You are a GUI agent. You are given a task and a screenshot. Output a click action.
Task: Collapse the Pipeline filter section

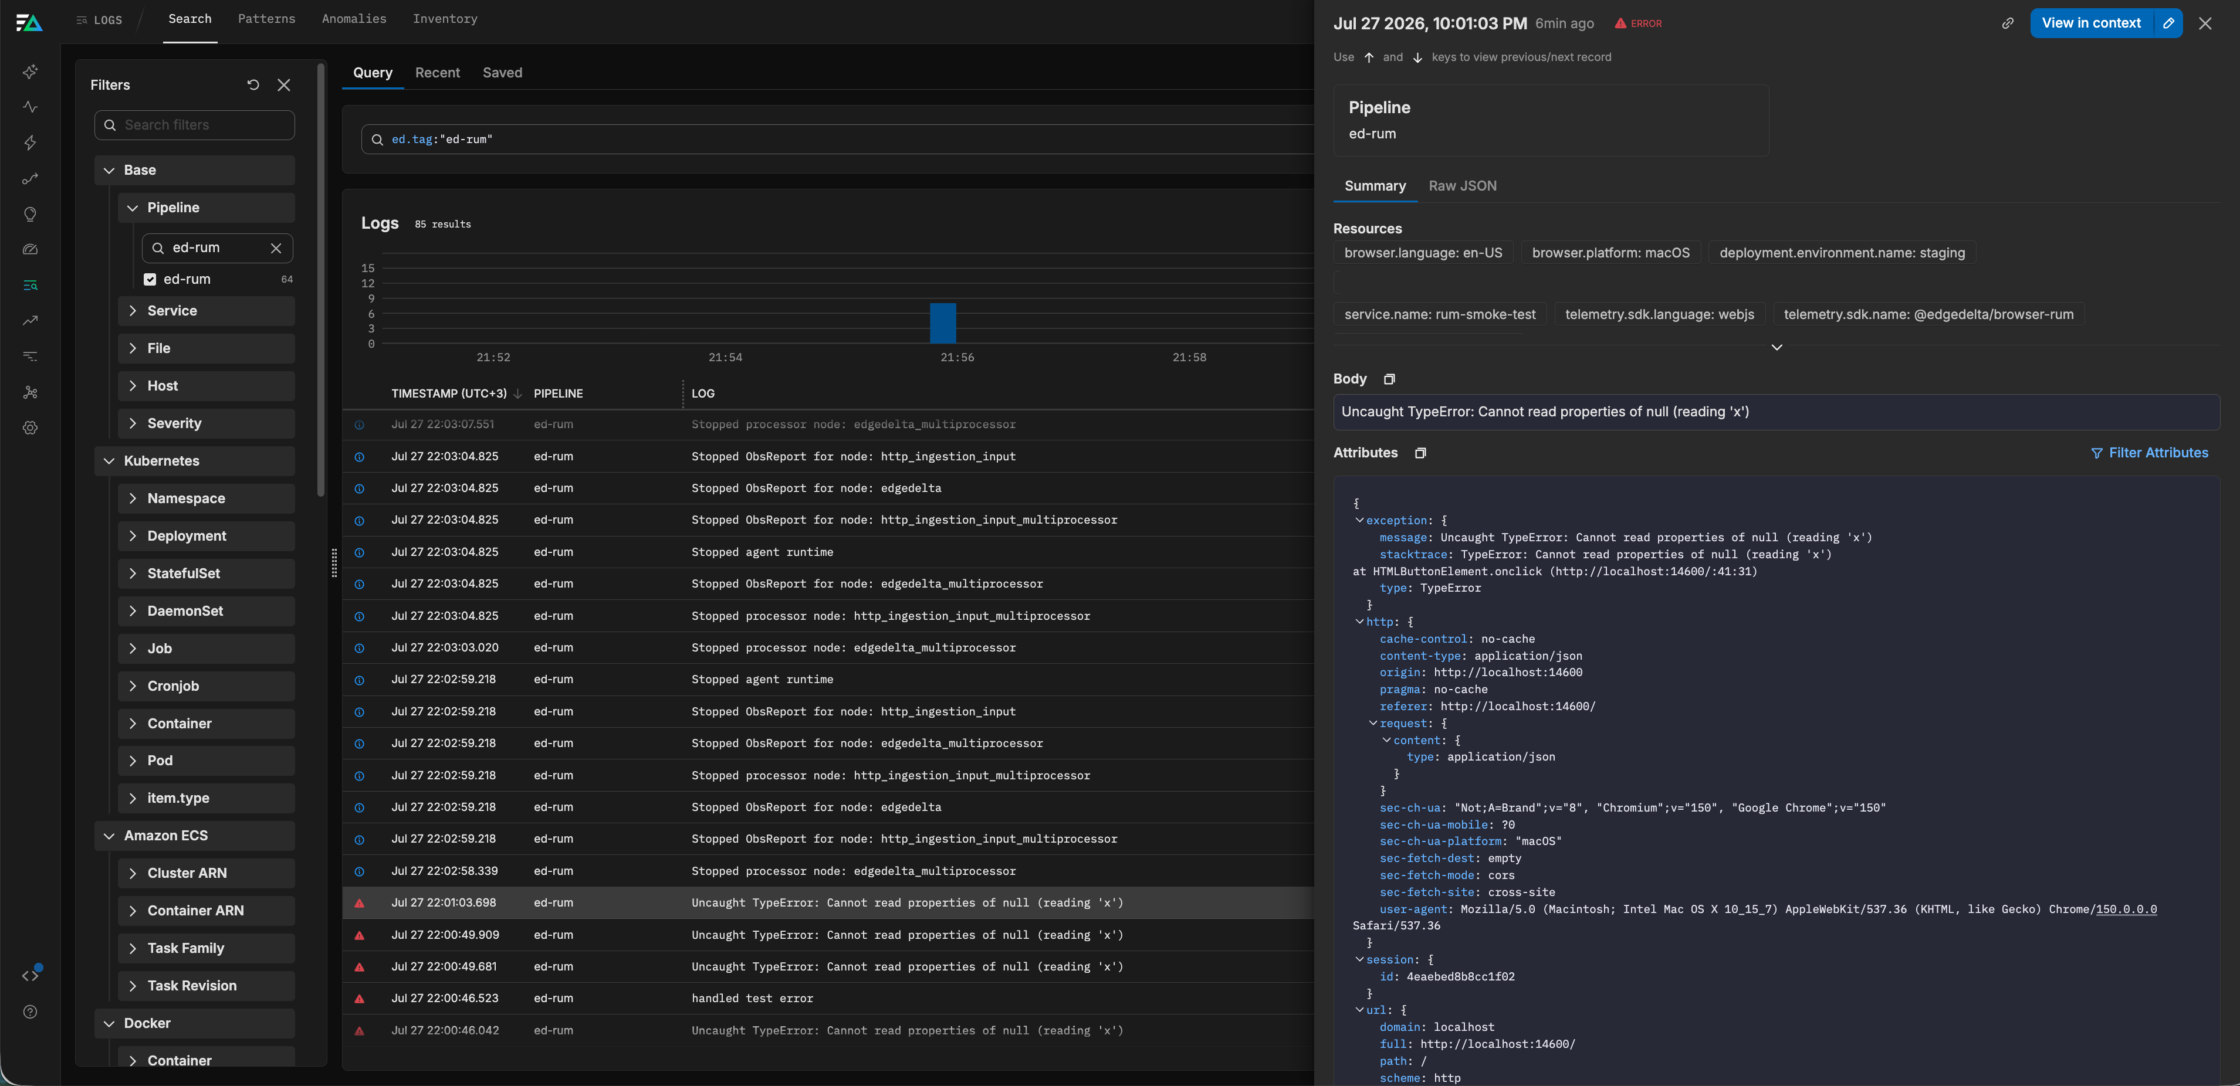tap(132, 208)
